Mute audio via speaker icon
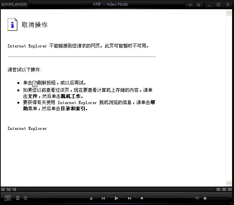Viewport: 234px width, 205px height. tap(197, 198)
